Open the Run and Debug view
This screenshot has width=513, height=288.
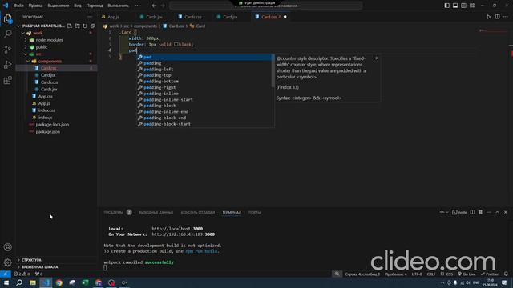pos(7,65)
